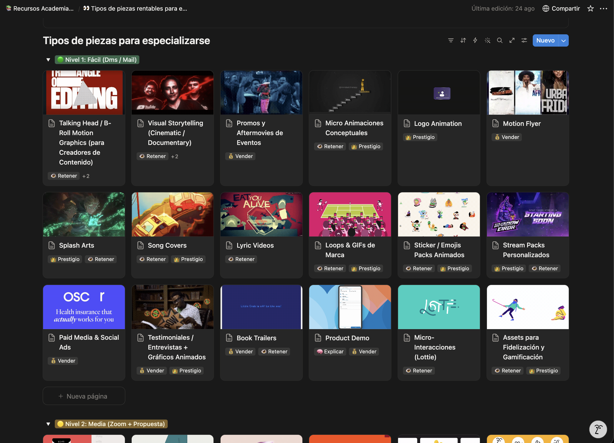The height and width of the screenshot is (443, 614).
Task: Open the Sticker / Emojis Packs Animados card
Action: click(439, 235)
